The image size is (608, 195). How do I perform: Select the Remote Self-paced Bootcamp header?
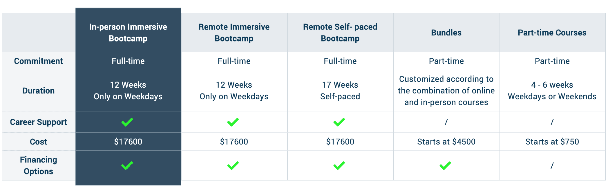click(340, 32)
